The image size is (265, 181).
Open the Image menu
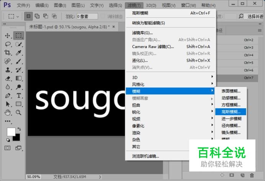(60, 5)
